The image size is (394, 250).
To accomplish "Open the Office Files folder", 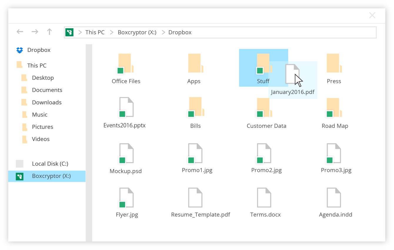I will [126, 64].
